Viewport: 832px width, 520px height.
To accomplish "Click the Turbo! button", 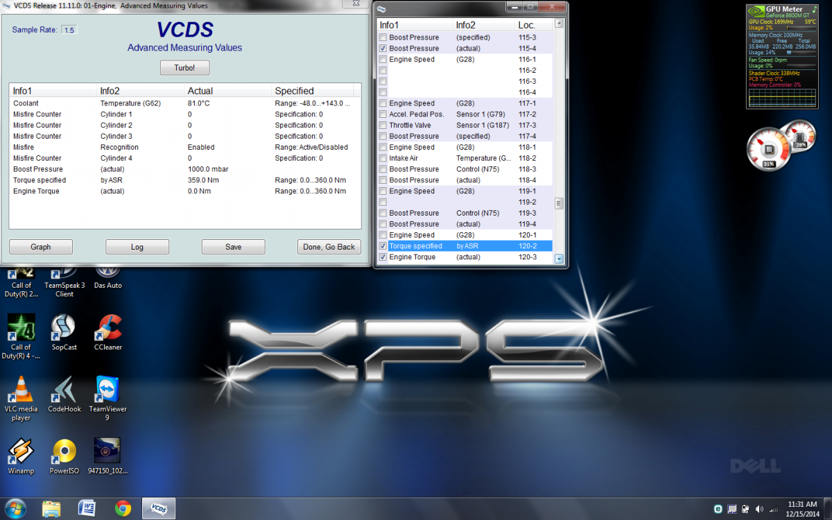I will (184, 68).
